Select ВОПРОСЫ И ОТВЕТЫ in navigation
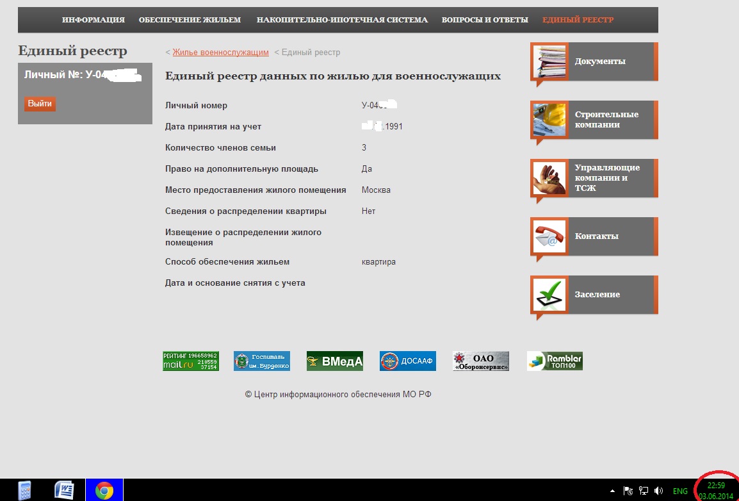Image resolution: width=739 pixels, height=501 pixels. pyautogui.click(x=485, y=20)
